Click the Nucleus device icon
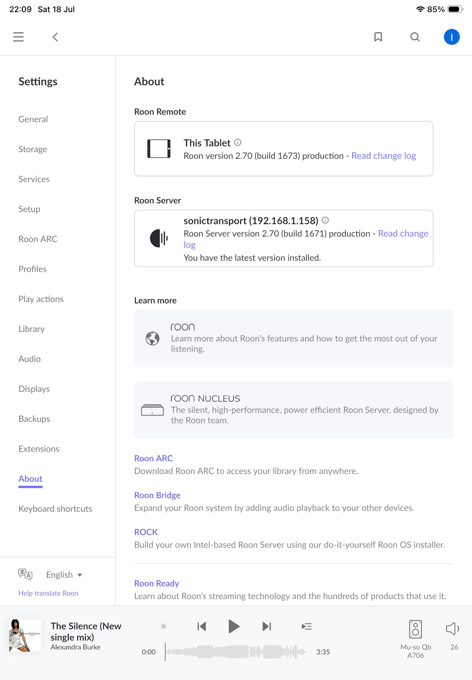472x680 pixels. pos(152,410)
